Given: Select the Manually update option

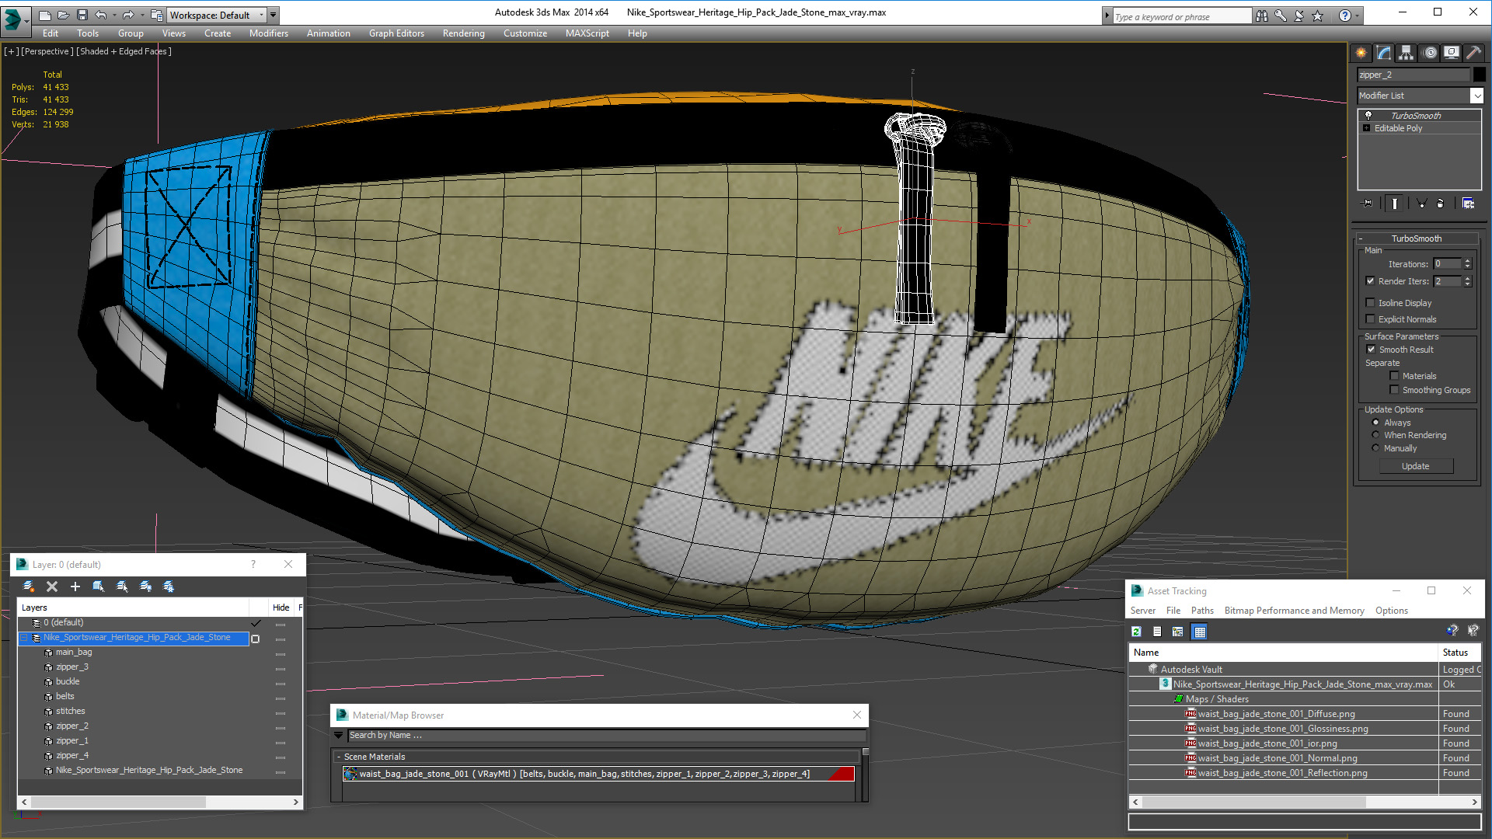Looking at the screenshot, I should [1375, 448].
